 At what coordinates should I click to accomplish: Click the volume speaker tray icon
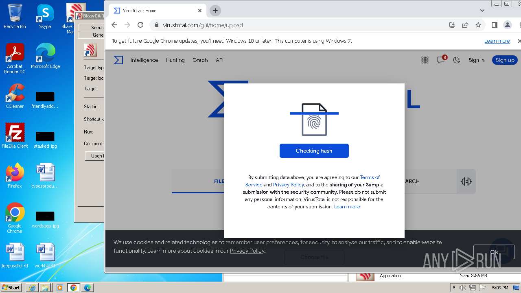coord(463,288)
